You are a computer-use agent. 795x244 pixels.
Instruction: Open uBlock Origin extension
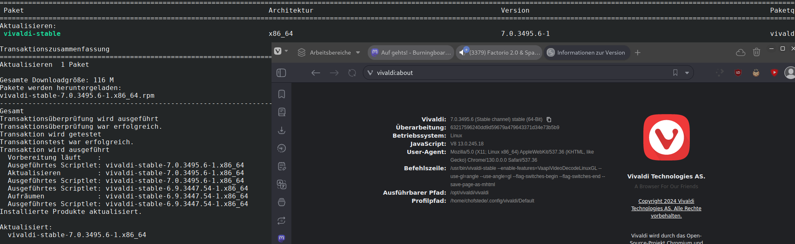(738, 73)
